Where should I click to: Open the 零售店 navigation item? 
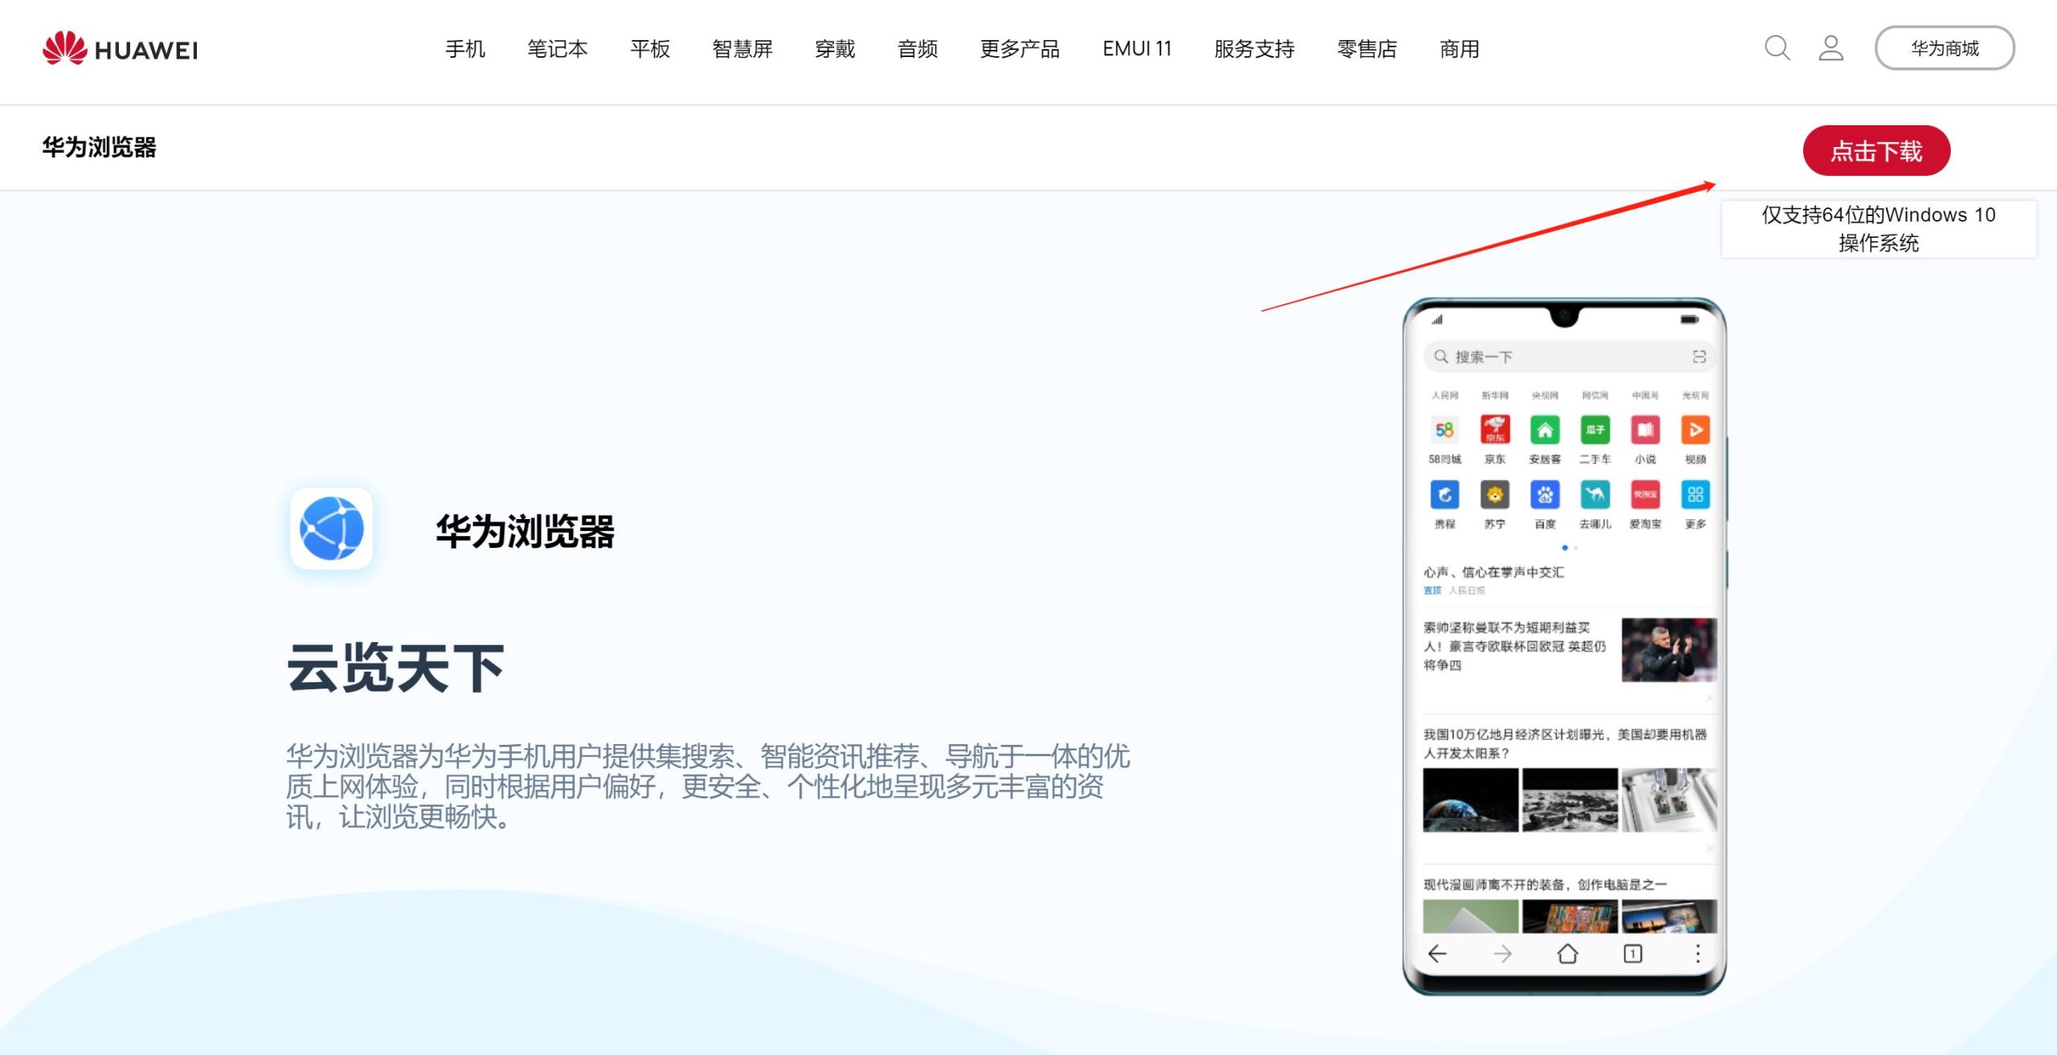[1367, 49]
